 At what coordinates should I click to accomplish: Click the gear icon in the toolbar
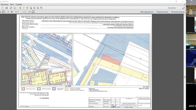click(x=20, y=8)
